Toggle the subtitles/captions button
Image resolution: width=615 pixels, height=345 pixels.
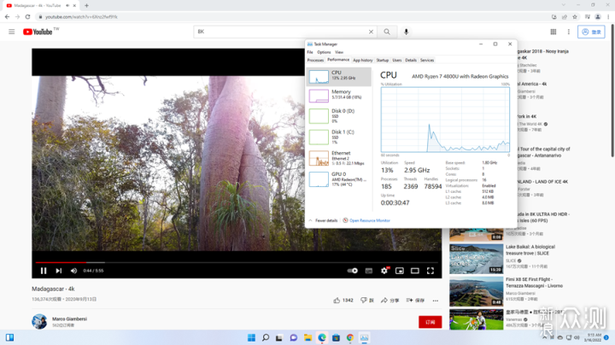point(369,271)
